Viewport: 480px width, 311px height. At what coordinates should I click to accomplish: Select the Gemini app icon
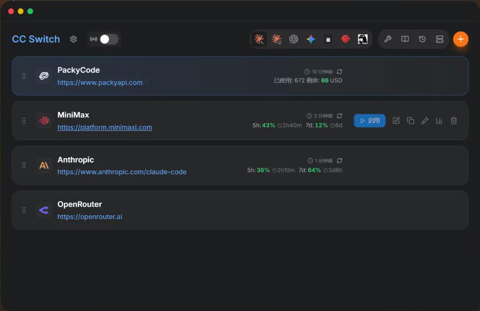pos(311,39)
